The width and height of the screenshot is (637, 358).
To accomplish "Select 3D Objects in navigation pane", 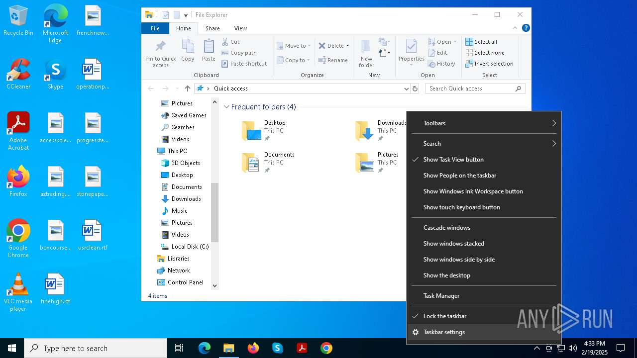I will coord(186,163).
